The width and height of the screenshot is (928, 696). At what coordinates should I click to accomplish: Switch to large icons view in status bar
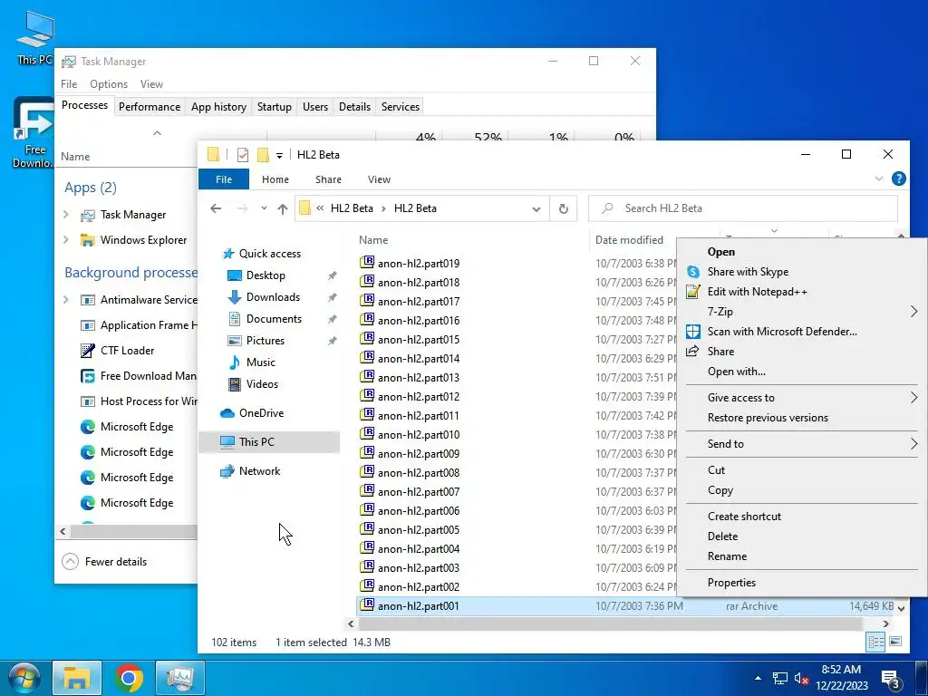tap(895, 642)
